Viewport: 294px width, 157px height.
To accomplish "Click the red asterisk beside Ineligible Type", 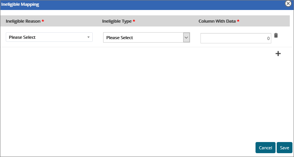I will click(134, 21).
